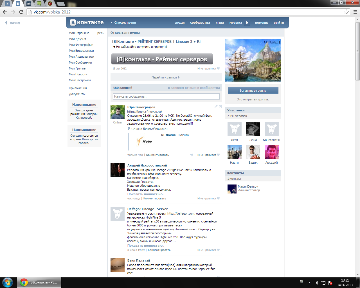Join the group with Вступить в группу

[x=253, y=91]
